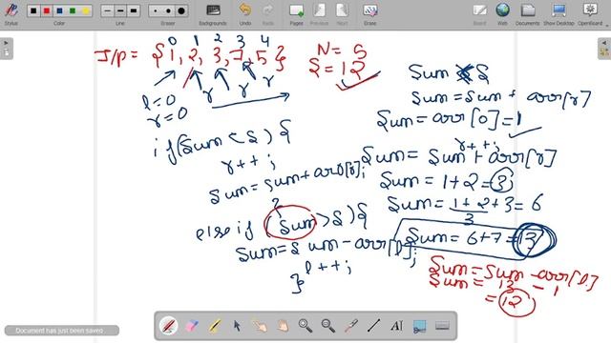Viewport: 611px width, 343px height.
Task: Select the pointing-finger Interact tool
Action: (260, 326)
